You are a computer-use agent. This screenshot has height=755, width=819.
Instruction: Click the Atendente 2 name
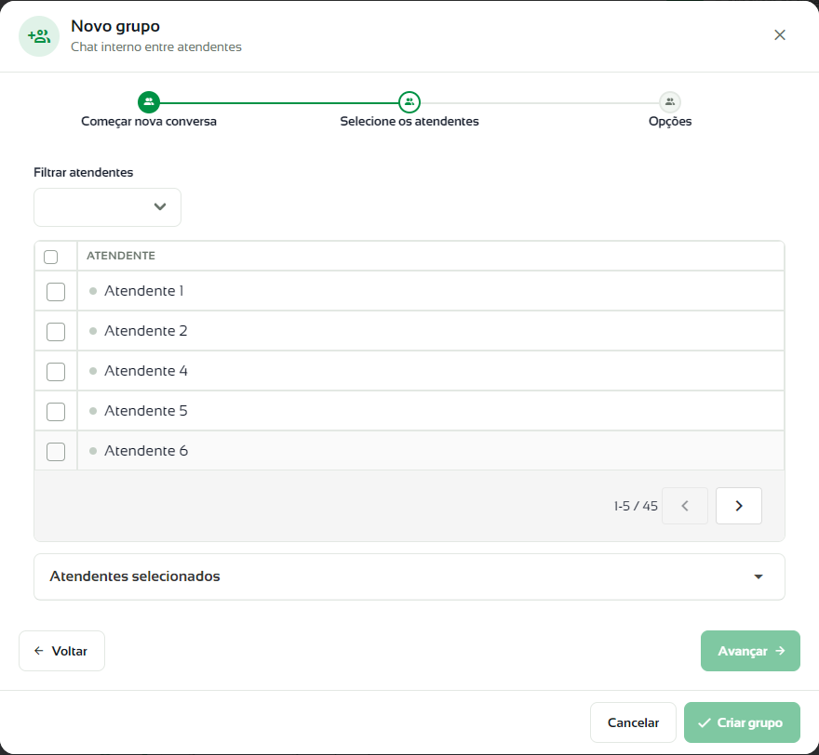tap(146, 331)
